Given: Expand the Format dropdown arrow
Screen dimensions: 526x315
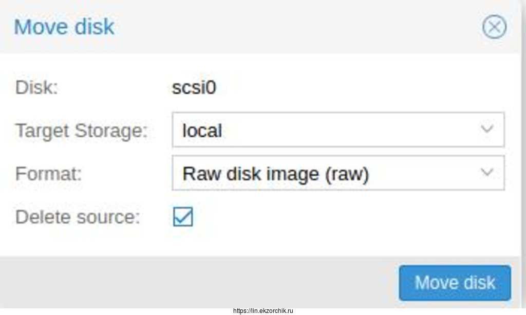Looking at the screenshot, I should 486,173.
